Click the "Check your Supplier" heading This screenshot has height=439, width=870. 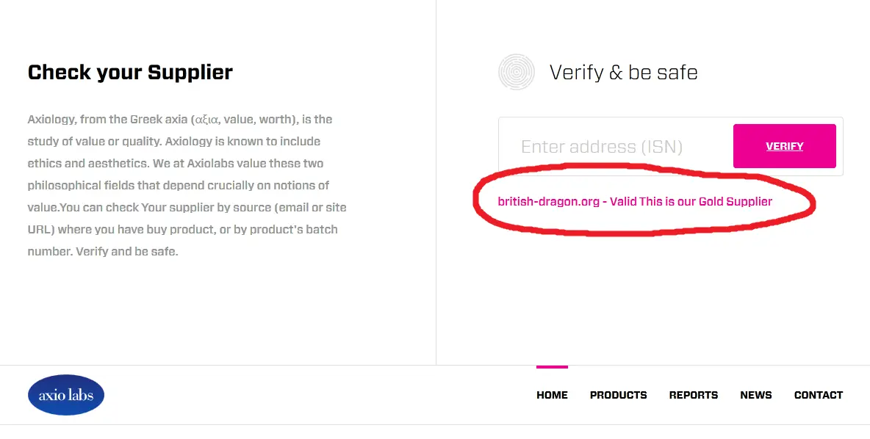click(x=130, y=73)
